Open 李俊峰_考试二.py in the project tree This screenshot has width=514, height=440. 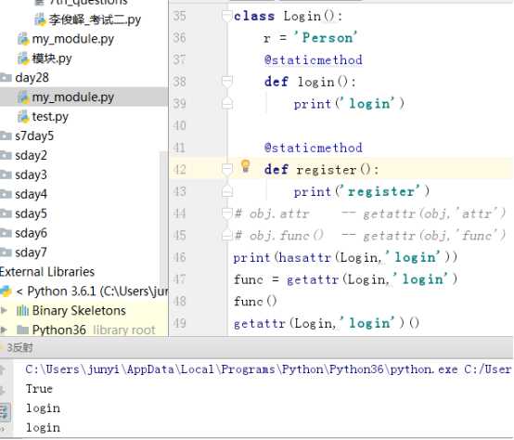pyautogui.click(x=95, y=19)
